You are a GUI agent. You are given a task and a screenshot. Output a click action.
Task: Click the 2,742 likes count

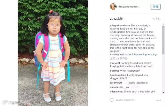[116, 19]
